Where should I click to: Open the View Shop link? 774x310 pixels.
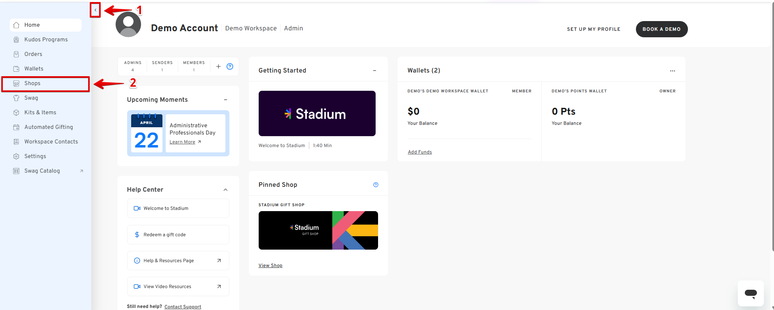tap(270, 265)
